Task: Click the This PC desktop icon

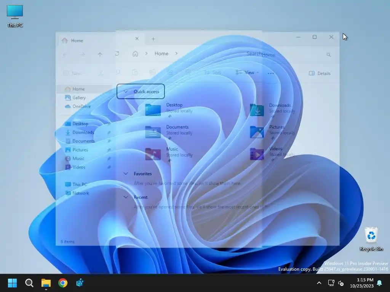Action: point(15,16)
